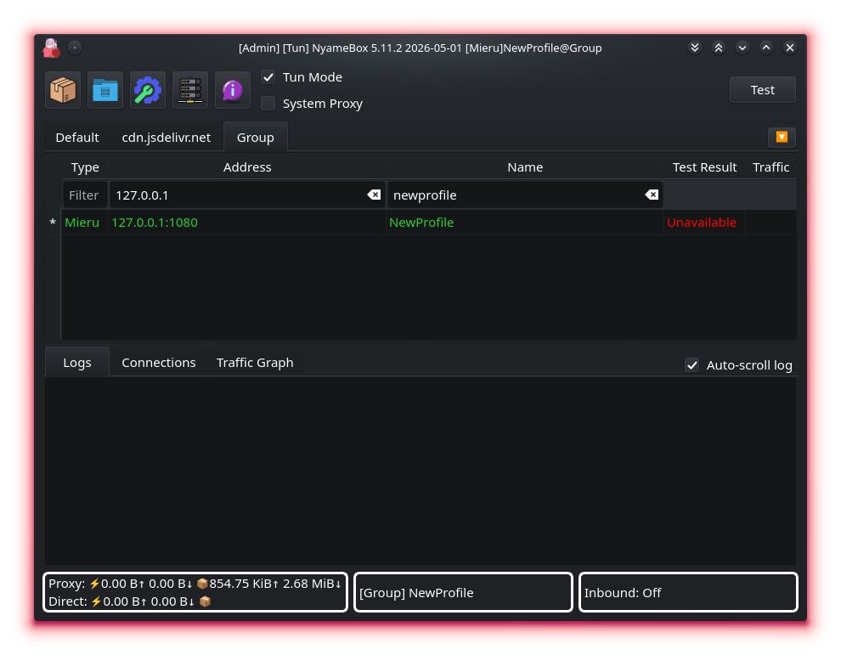Select the Mieru type cell
The height and width of the screenshot is (655, 841).
85,222
